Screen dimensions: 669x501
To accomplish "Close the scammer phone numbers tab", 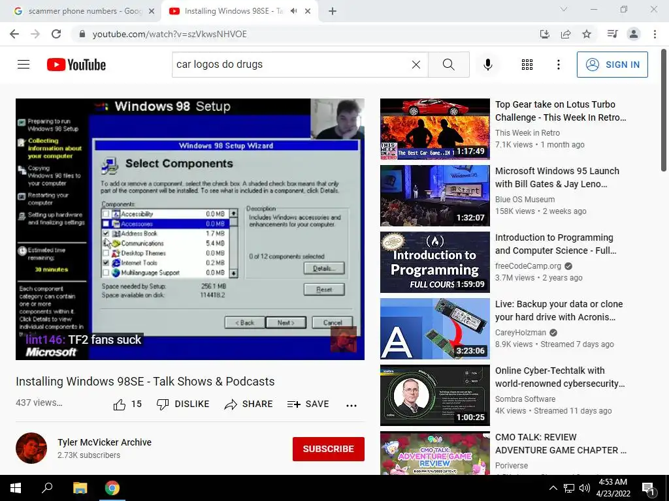I will tap(152, 11).
